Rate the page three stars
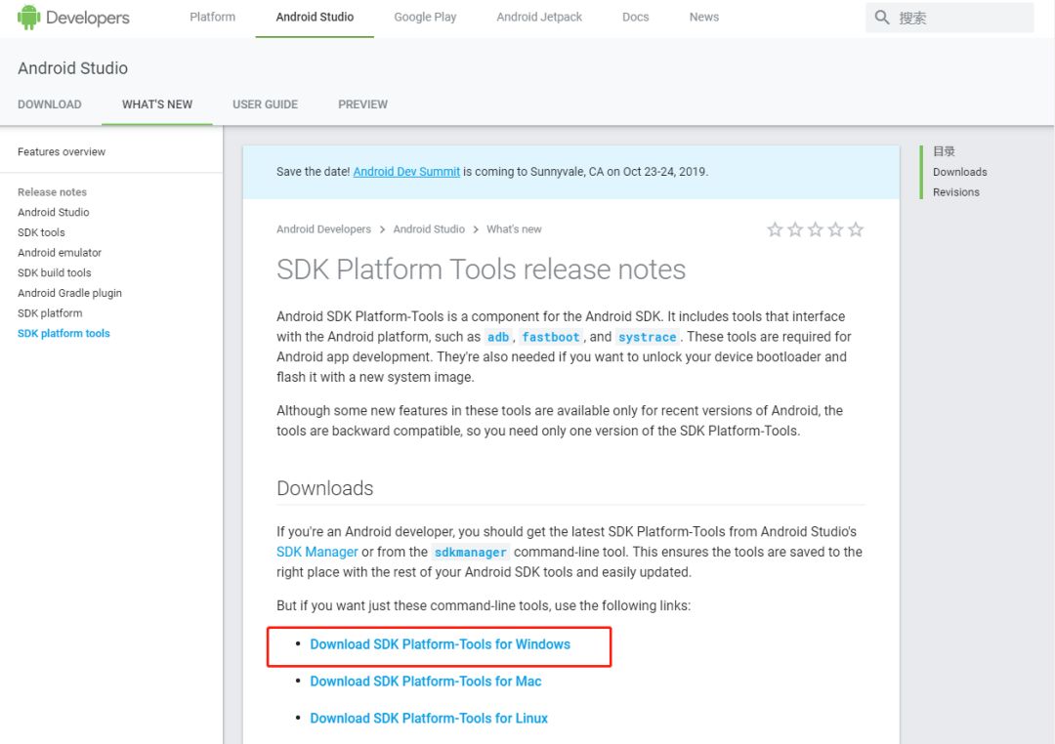1055x744 pixels. (x=815, y=229)
